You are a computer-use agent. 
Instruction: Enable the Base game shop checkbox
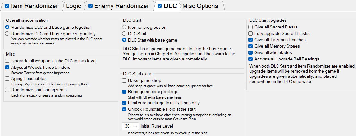click(x=124, y=81)
